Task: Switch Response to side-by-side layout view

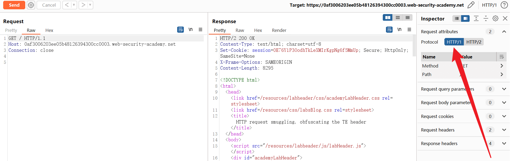Action: click(x=388, y=18)
